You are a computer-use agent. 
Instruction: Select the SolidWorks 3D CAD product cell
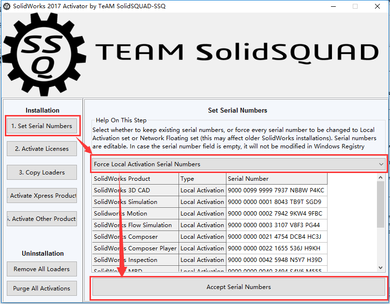135,190
